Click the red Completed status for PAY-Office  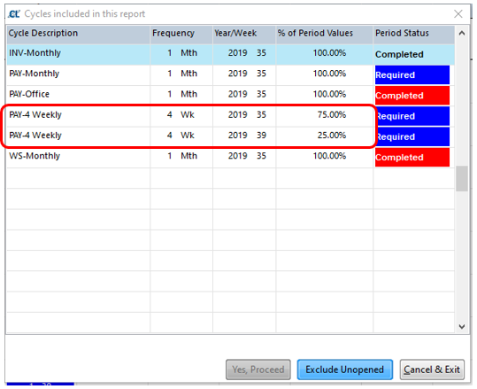pyautogui.click(x=412, y=96)
